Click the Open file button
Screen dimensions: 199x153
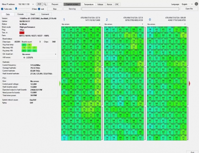coord(189,9)
